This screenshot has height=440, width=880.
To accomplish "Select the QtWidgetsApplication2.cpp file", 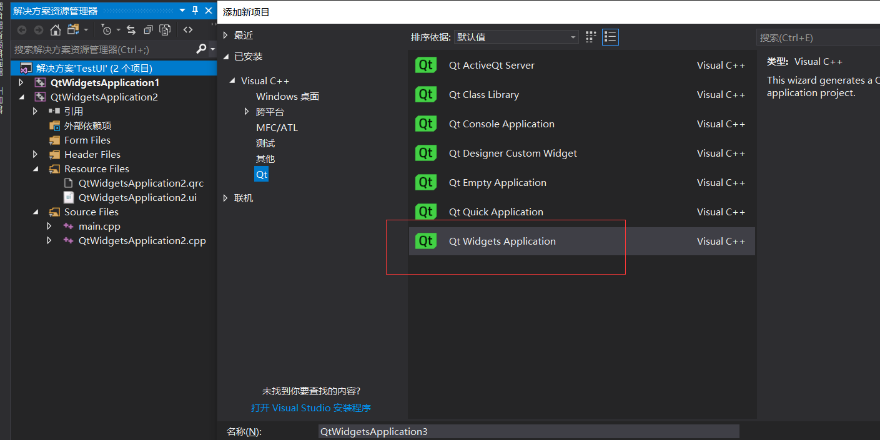I will pos(142,240).
